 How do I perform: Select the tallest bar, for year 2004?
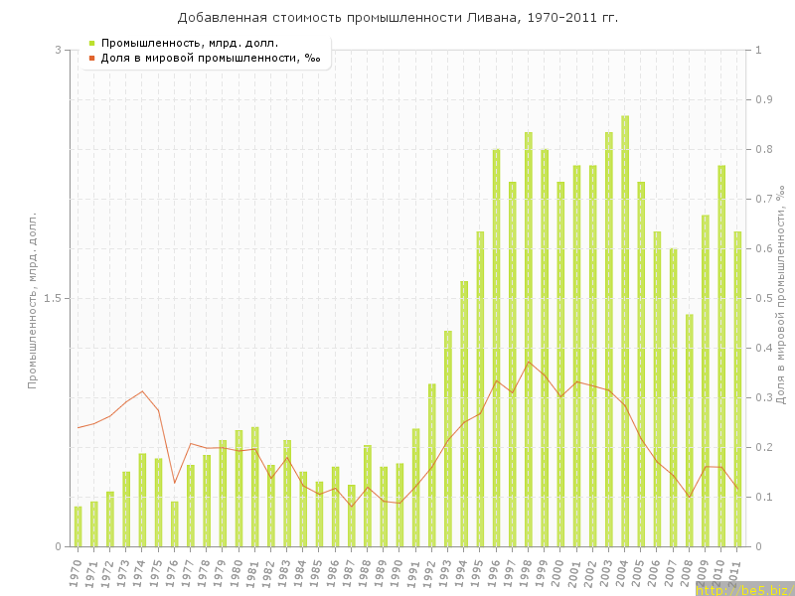point(625,331)
